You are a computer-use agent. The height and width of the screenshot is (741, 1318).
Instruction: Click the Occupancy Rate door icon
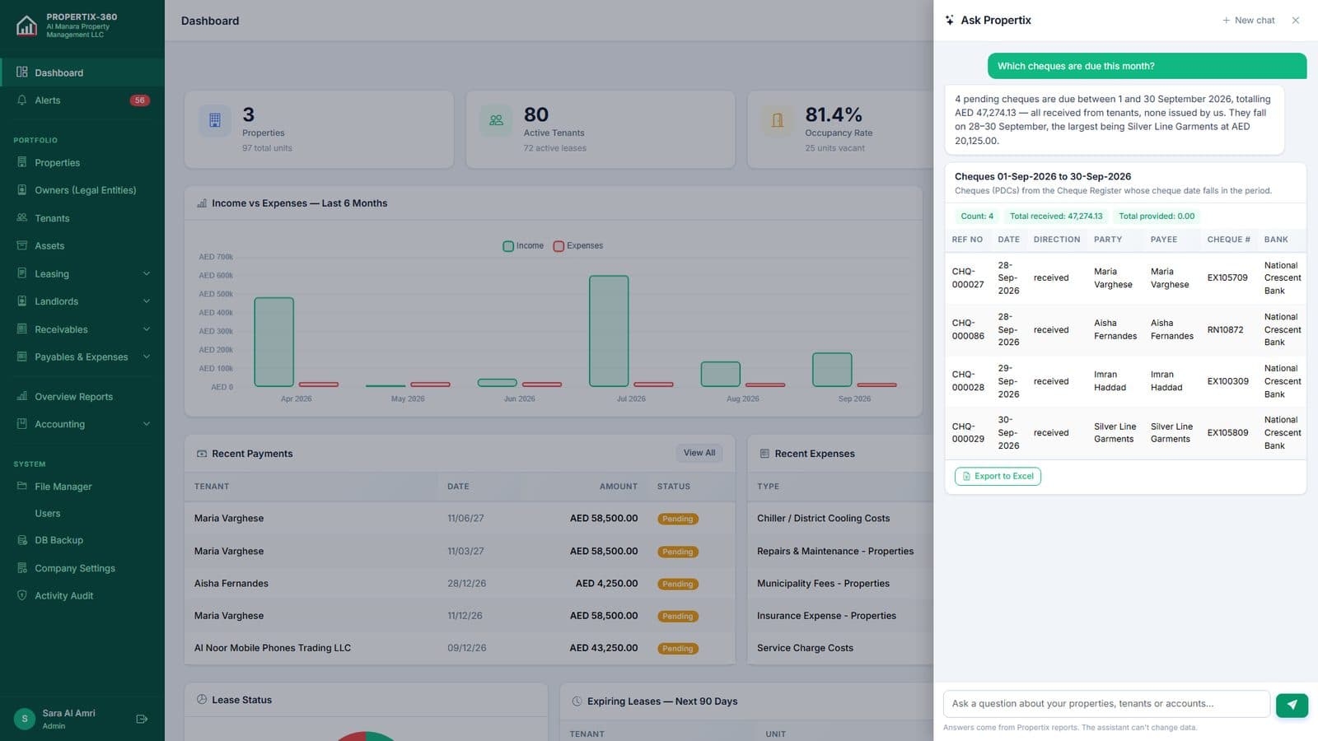778,120
